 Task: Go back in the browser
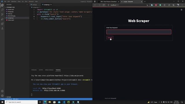(95, 5)
